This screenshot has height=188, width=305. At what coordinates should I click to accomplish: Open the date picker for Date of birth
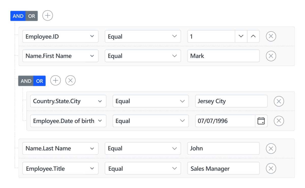coord(261,121)
